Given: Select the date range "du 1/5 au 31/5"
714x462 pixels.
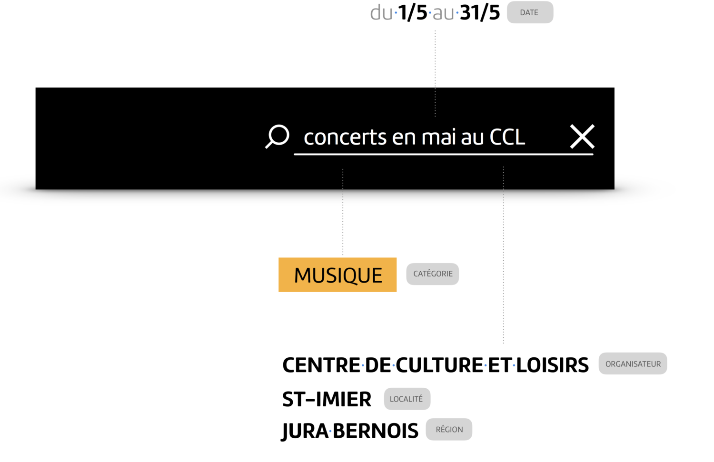Looking at the screenshot, I should (435, 12).
